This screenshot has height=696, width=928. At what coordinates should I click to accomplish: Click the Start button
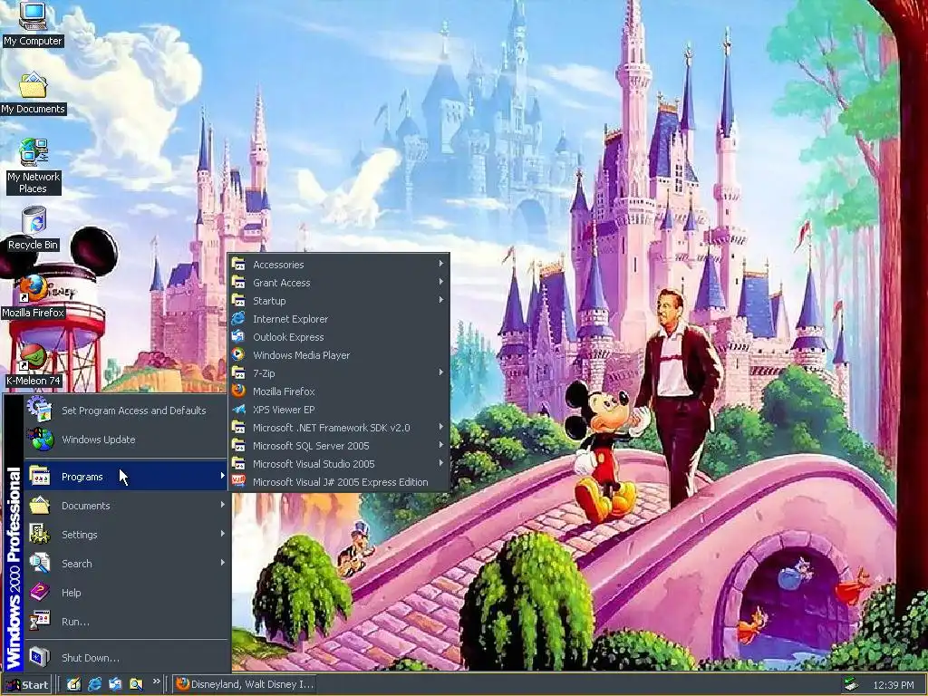click(x=27, y=685)
